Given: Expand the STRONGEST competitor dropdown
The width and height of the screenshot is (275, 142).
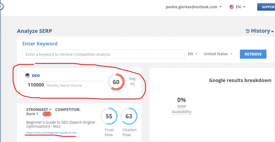Looking at the screenshot, I should (x=39, y=110).
